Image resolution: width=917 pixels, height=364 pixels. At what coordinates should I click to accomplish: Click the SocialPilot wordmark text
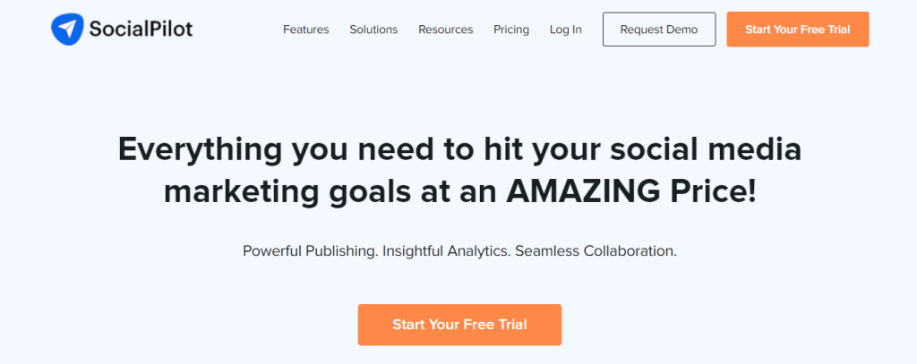(x=141, y=30)
